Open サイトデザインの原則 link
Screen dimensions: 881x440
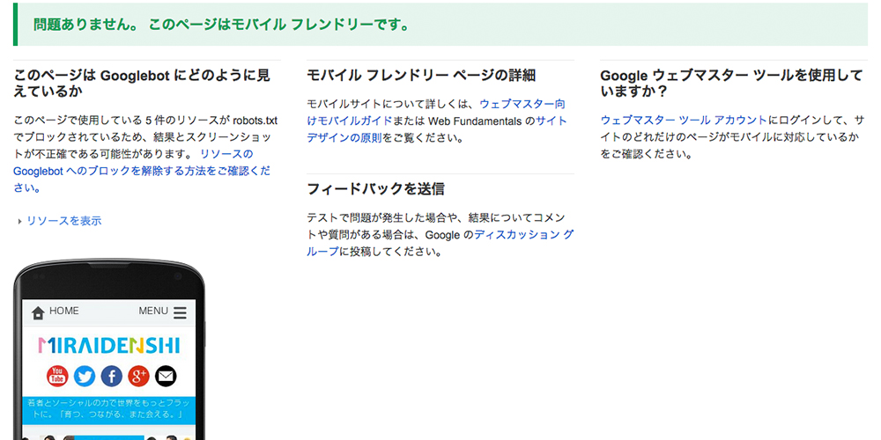437,129
